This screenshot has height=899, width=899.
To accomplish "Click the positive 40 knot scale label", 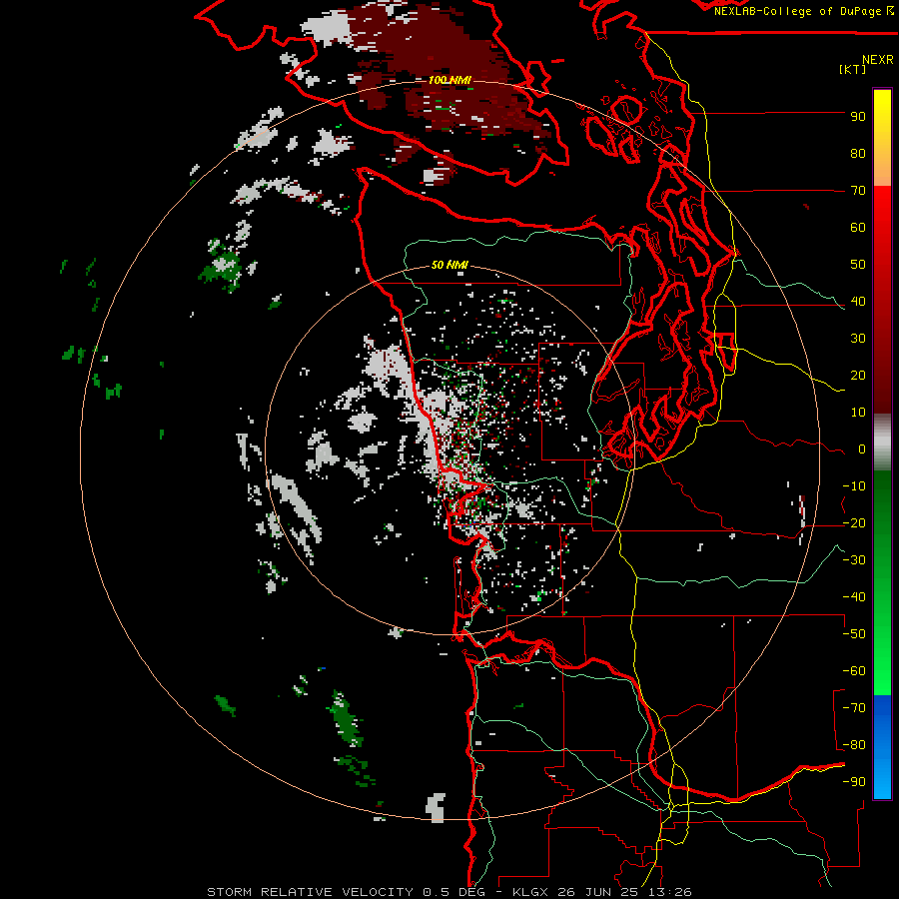I will tap(858, 302).
